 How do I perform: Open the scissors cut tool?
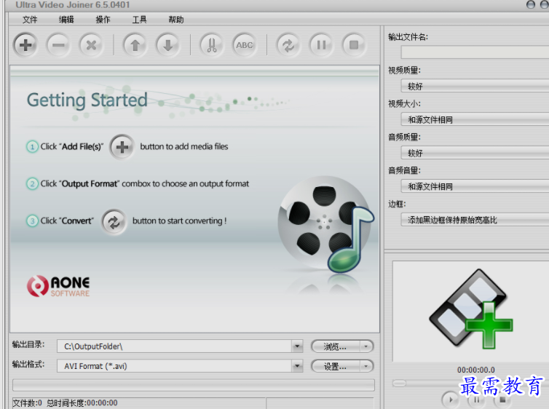[211, 45]
